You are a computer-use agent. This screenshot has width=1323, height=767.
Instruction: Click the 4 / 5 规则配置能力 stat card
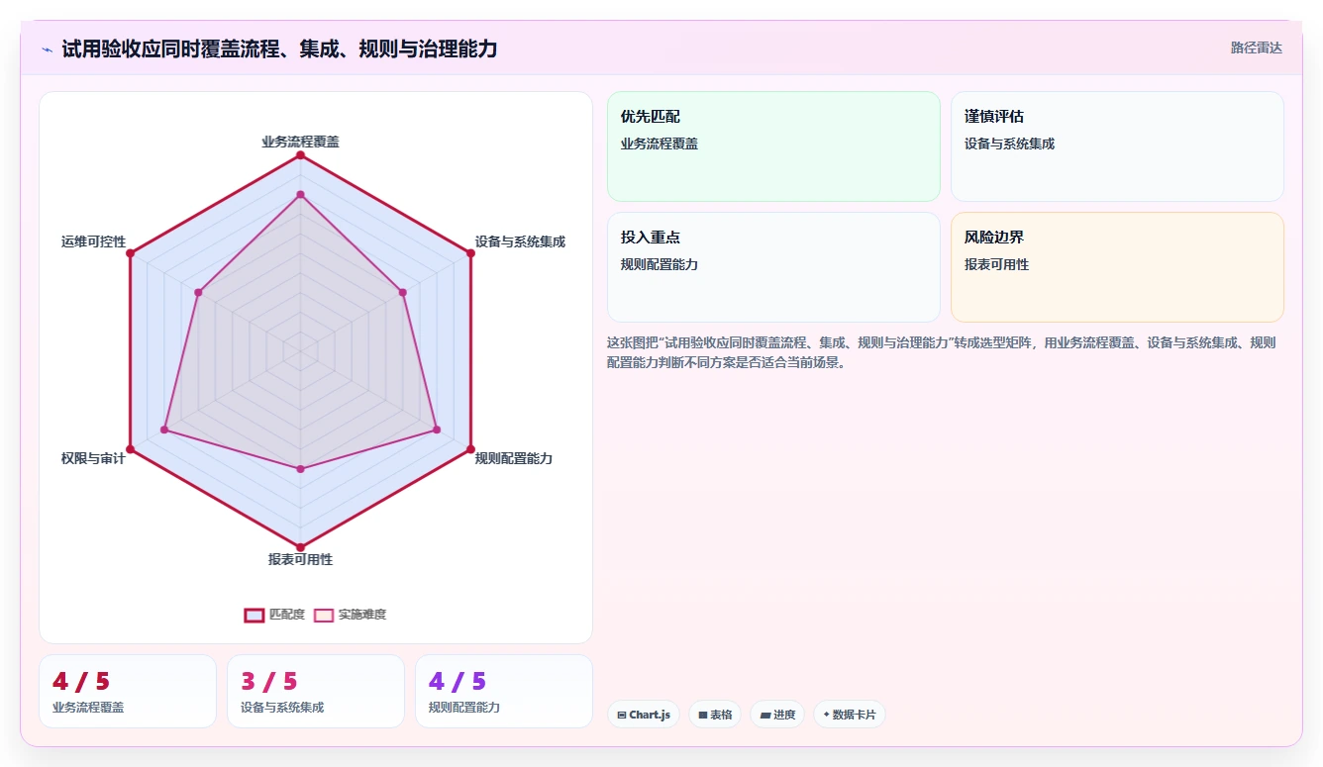(x=504, y=691)
